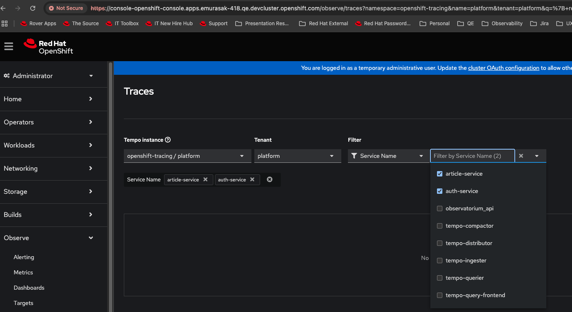Click the Tempo instance help icon
572x312 pixels.
pos(168,140)
